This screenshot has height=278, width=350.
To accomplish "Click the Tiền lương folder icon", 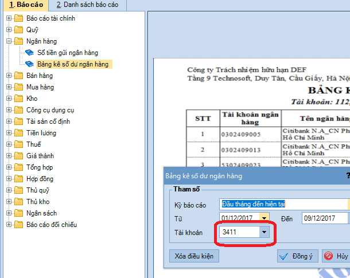I will tap(18, 133).
